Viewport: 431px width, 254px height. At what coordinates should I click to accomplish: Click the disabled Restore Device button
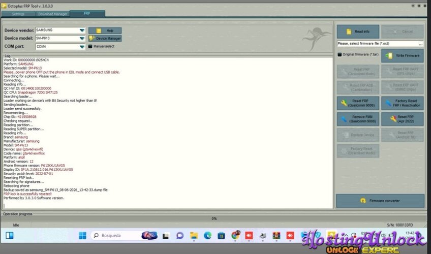(x=358, y=135)
